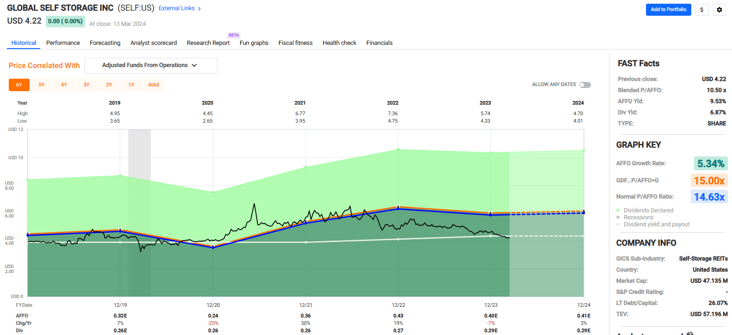
Task: Switch to the Performance tab
Action: [63, 43]
